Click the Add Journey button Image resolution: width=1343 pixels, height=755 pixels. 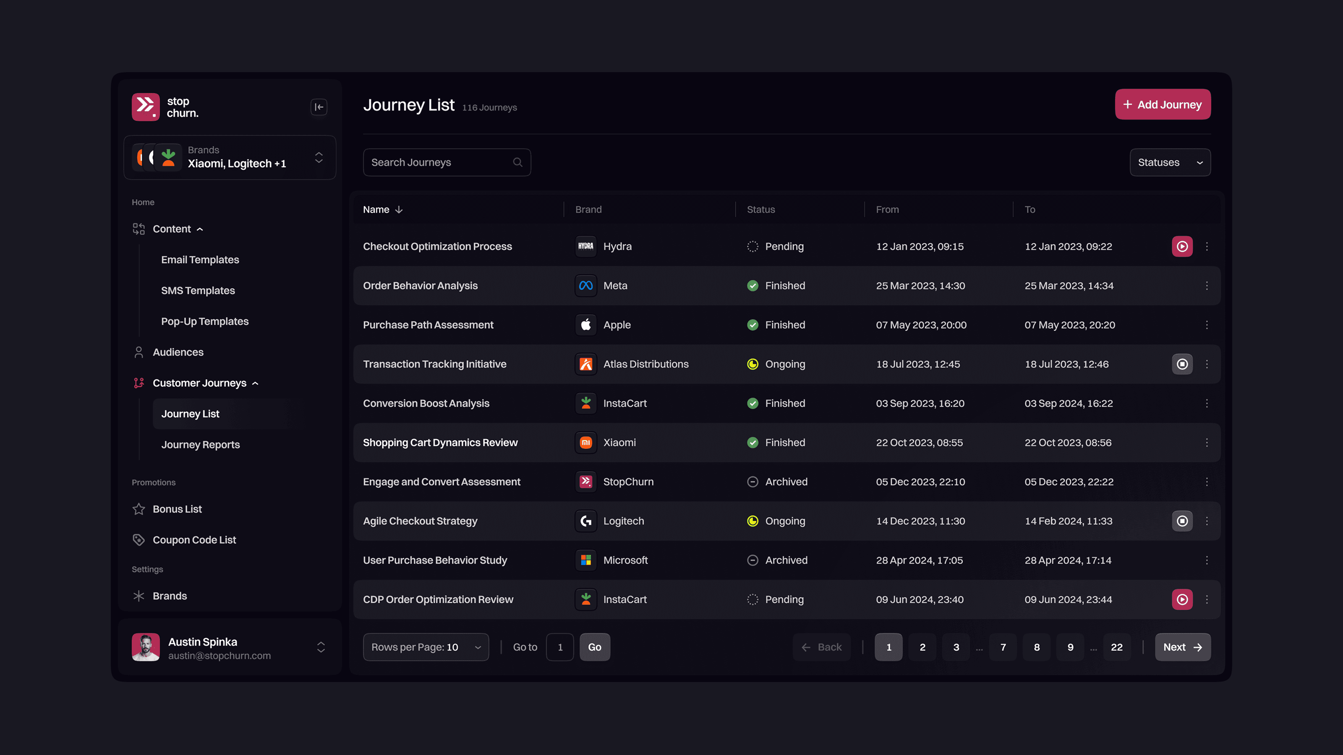1163,104
